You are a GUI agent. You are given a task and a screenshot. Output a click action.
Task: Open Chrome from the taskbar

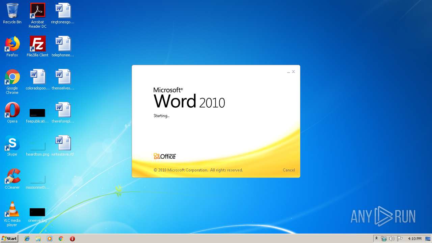click(61, 239)
